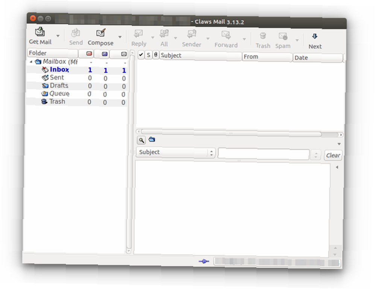Click the small arrow right of message view
This screenshot has height=290, width=376.
(x=337, y=167)
